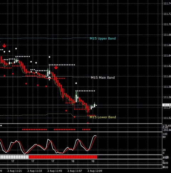
Task: Click the 2 Aug 11:45 time label
Action: (55, 171)
